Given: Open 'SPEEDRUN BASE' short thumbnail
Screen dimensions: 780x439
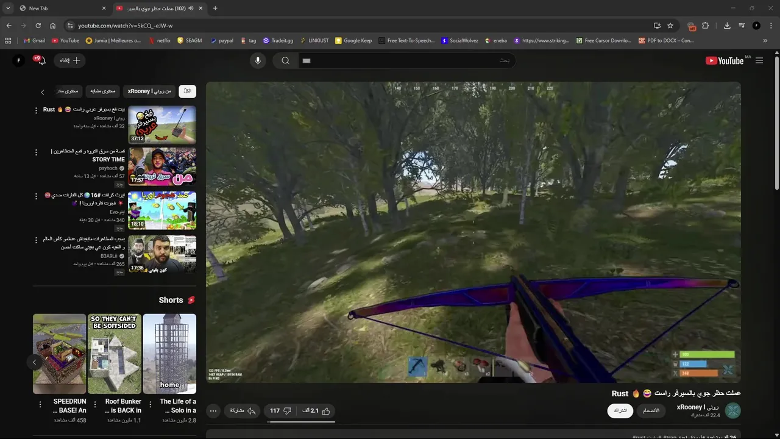Looking at the screenshot, I should coord(59,354).
